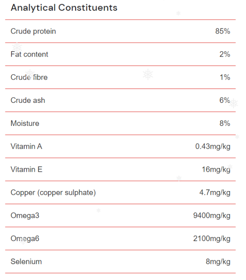Click the 8% moisture value

click(225, 123)
